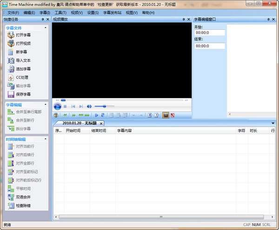Click the 检查除错 (check errors) icon
The width and height of the screenshot is (279, 230).
pyautogui.click(x=11, y=205)
